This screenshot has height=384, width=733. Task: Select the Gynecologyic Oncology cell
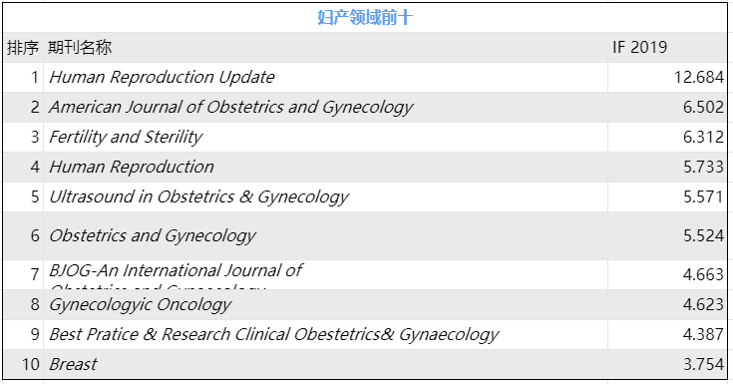click(x=325, y=304)
